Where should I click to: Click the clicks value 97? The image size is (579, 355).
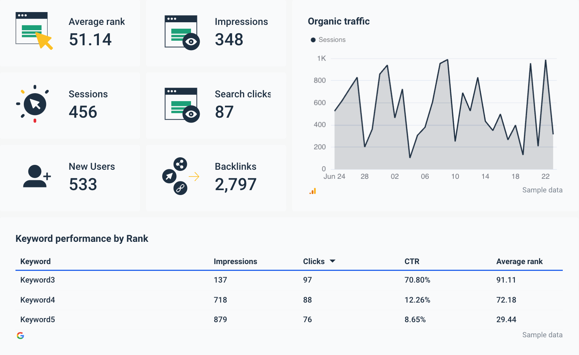308,280
